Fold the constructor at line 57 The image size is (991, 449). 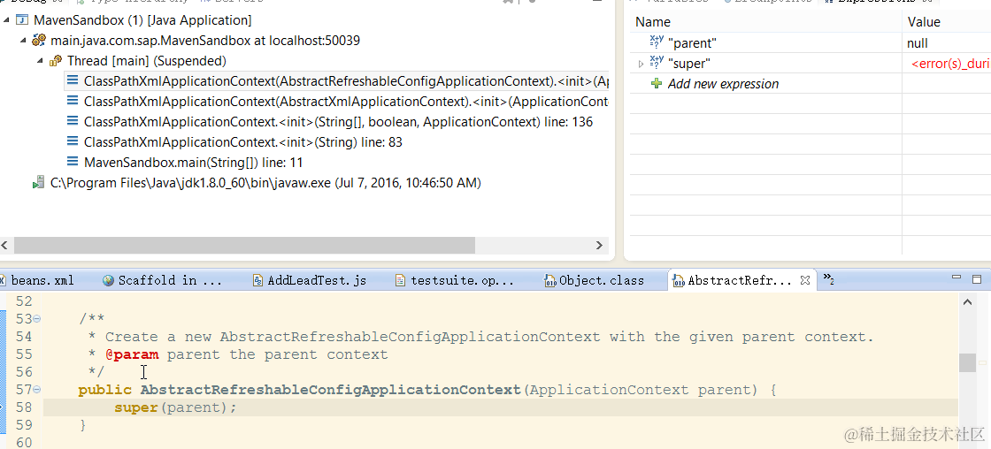click(36, 390)
